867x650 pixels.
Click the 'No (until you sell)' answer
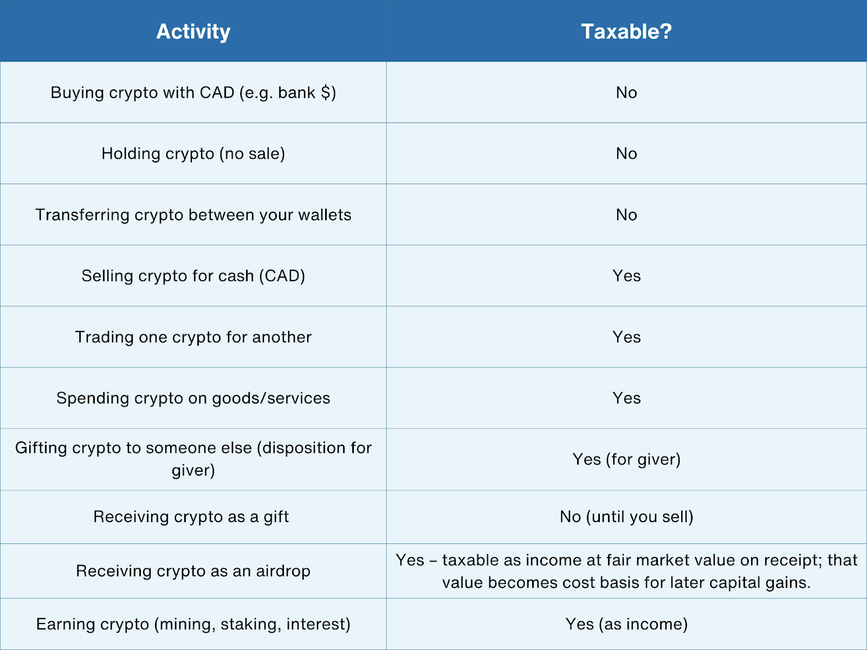coord(626,517)
